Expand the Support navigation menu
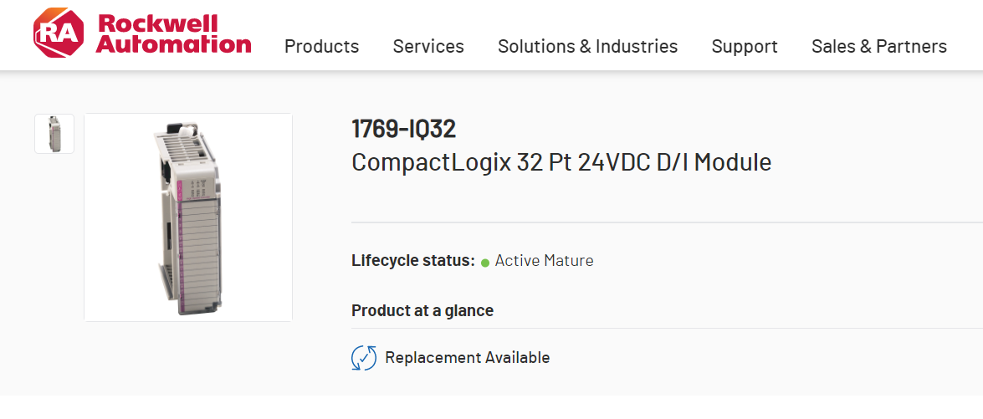Viewport: 983px width, 419px height. [745, 47]
